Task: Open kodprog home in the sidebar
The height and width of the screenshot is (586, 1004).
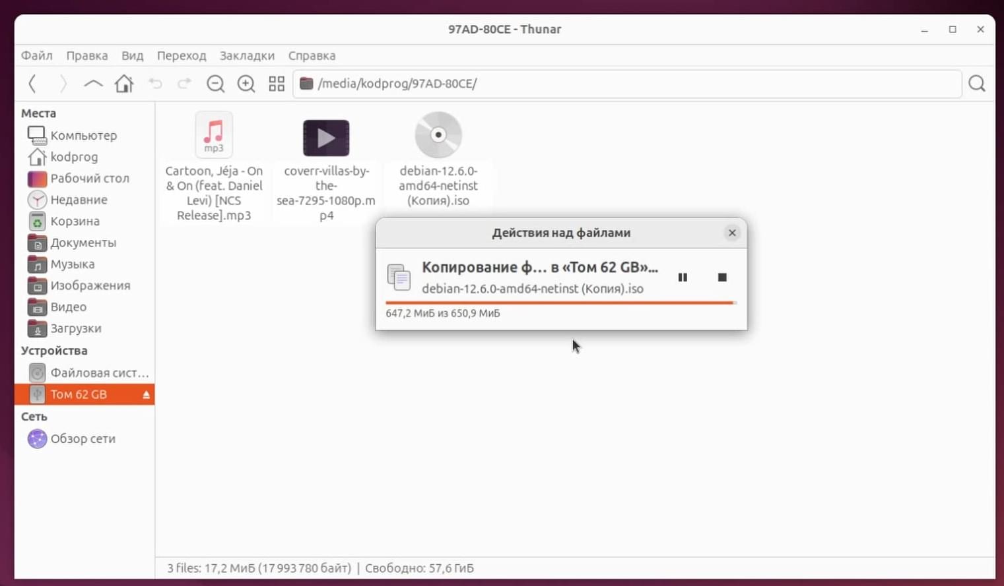Action: 84,157
